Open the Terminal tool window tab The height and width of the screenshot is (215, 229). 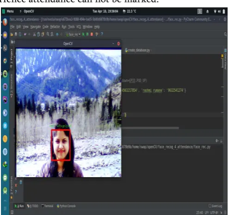(x=47, y=206)
